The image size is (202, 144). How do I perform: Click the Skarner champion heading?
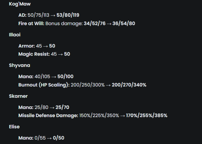pos(18,96)
